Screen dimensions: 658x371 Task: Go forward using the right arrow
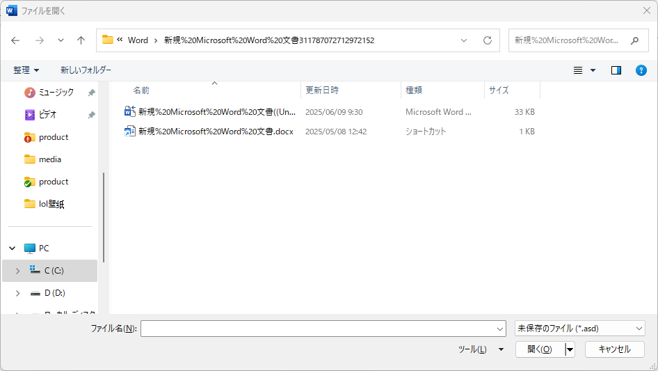tap(40, 40)
